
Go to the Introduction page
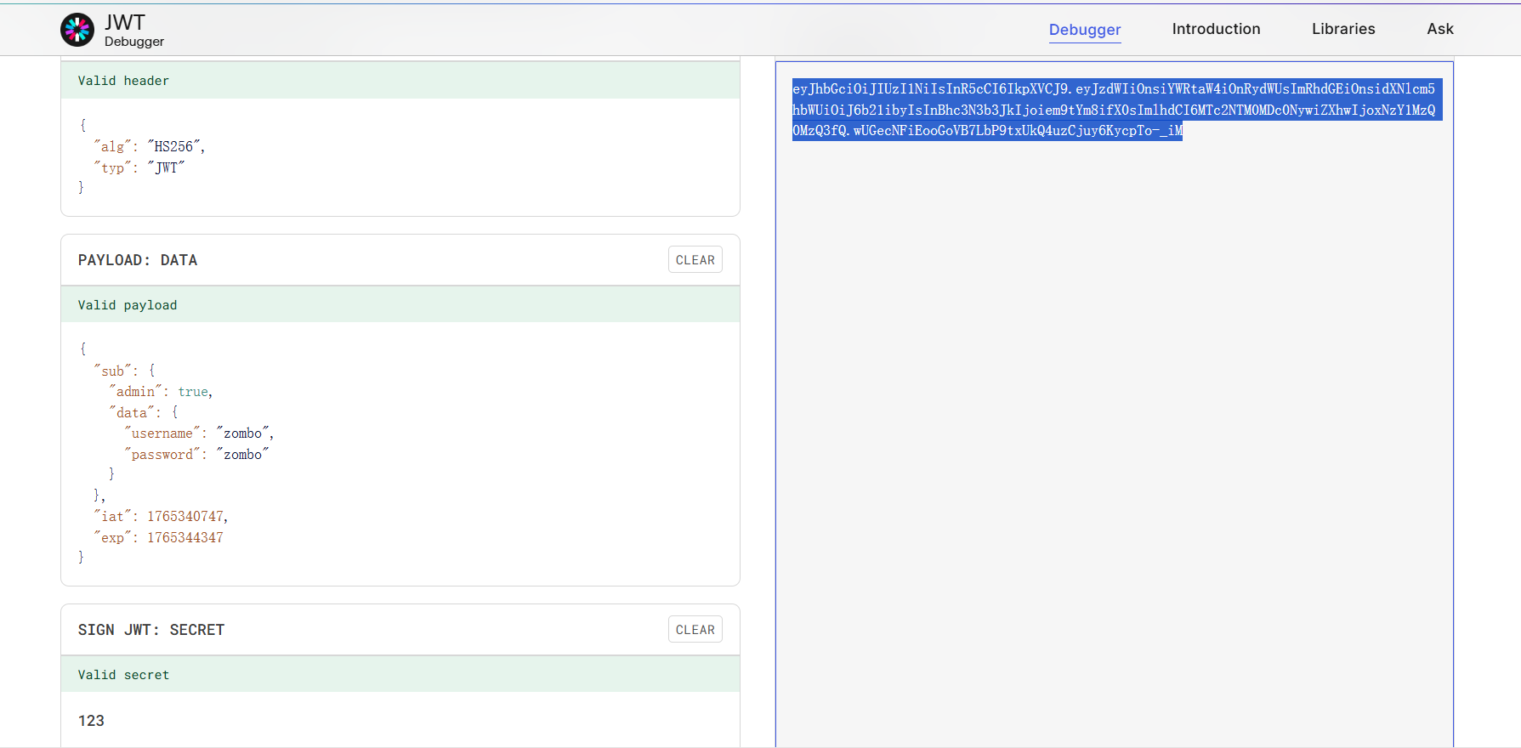[1216, 29]
